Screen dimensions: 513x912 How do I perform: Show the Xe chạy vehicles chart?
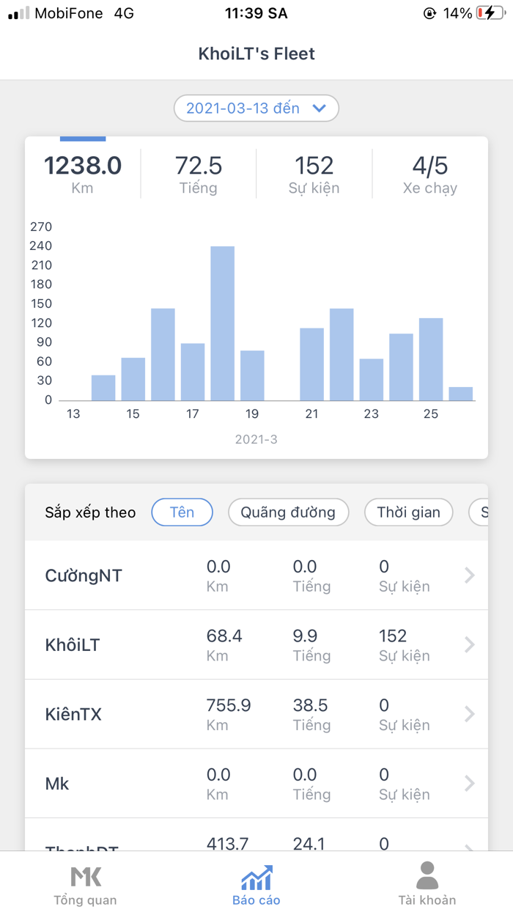point(430,174)
